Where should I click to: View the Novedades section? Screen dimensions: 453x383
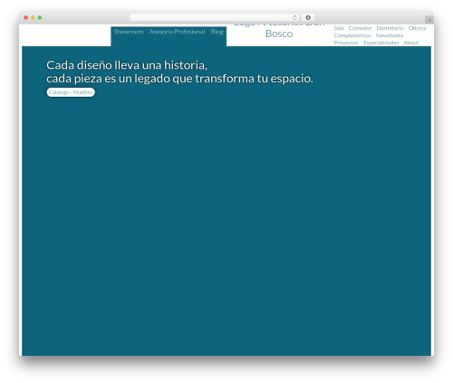[390, 35]
